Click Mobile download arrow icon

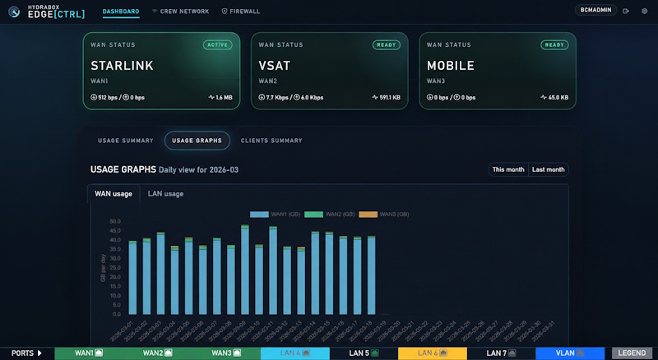point(429,97)
